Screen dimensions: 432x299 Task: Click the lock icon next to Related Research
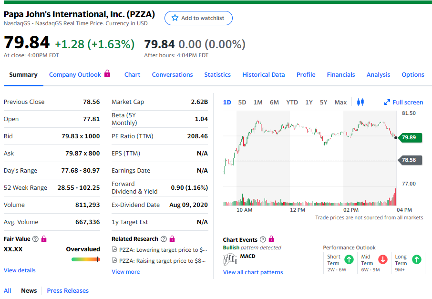(x=172, y=239)
